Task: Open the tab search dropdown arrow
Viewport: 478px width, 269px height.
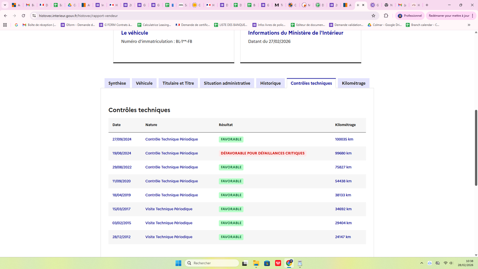Action: point(5,5)
